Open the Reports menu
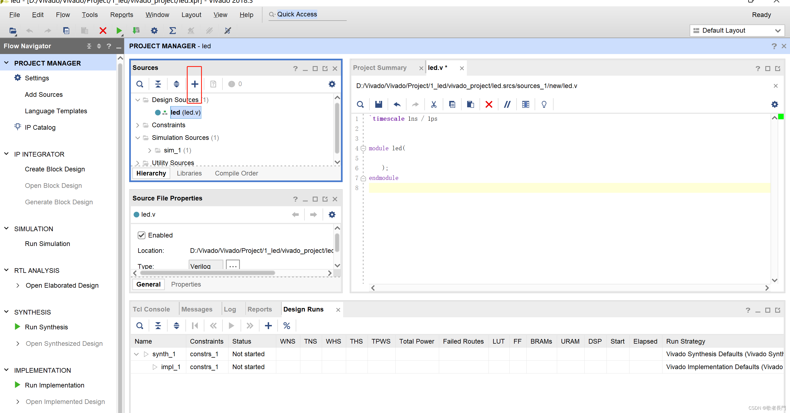Viewport: 790px width, 413px height. tap(122, 15)
